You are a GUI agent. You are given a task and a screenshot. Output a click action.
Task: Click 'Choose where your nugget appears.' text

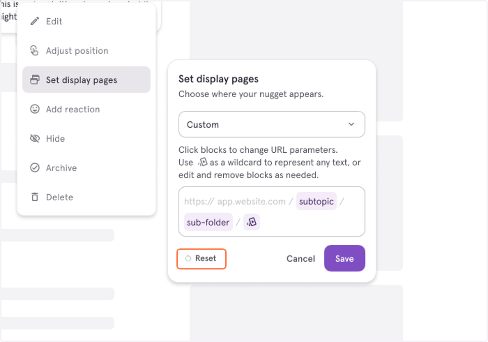251,94
